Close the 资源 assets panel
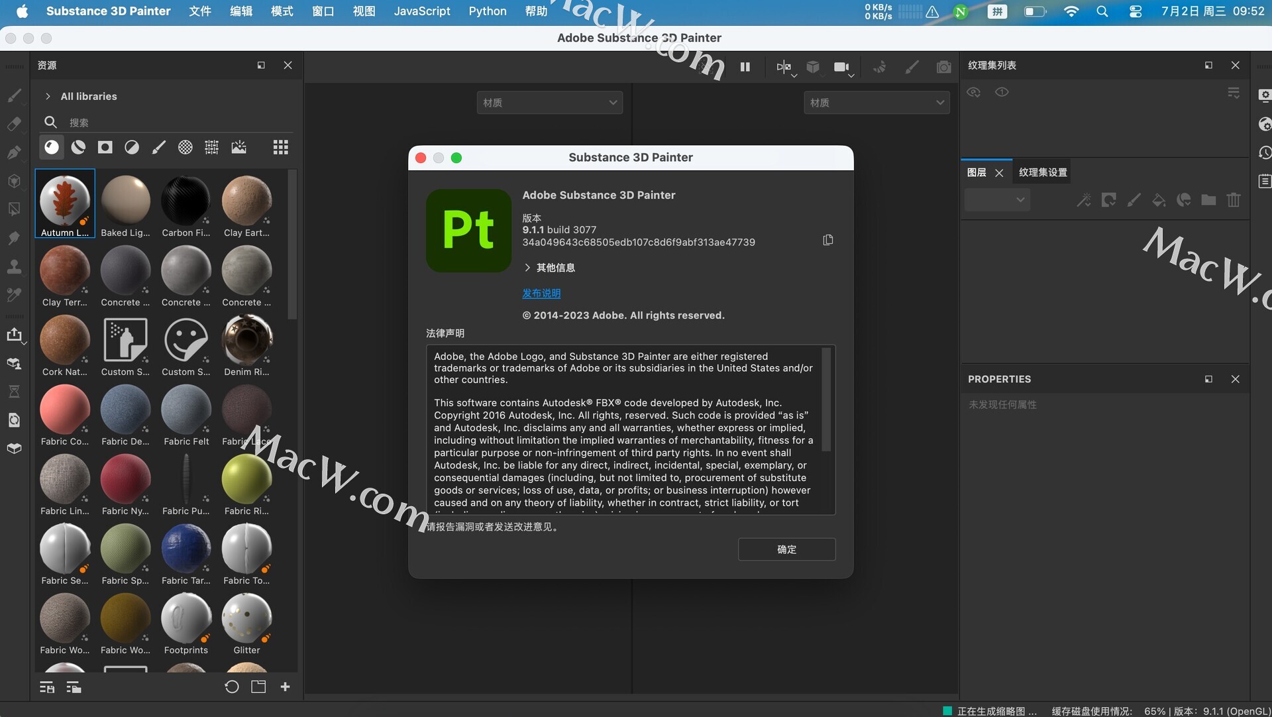The width and height of the screenshot is (1272, 717). [288, 65]
